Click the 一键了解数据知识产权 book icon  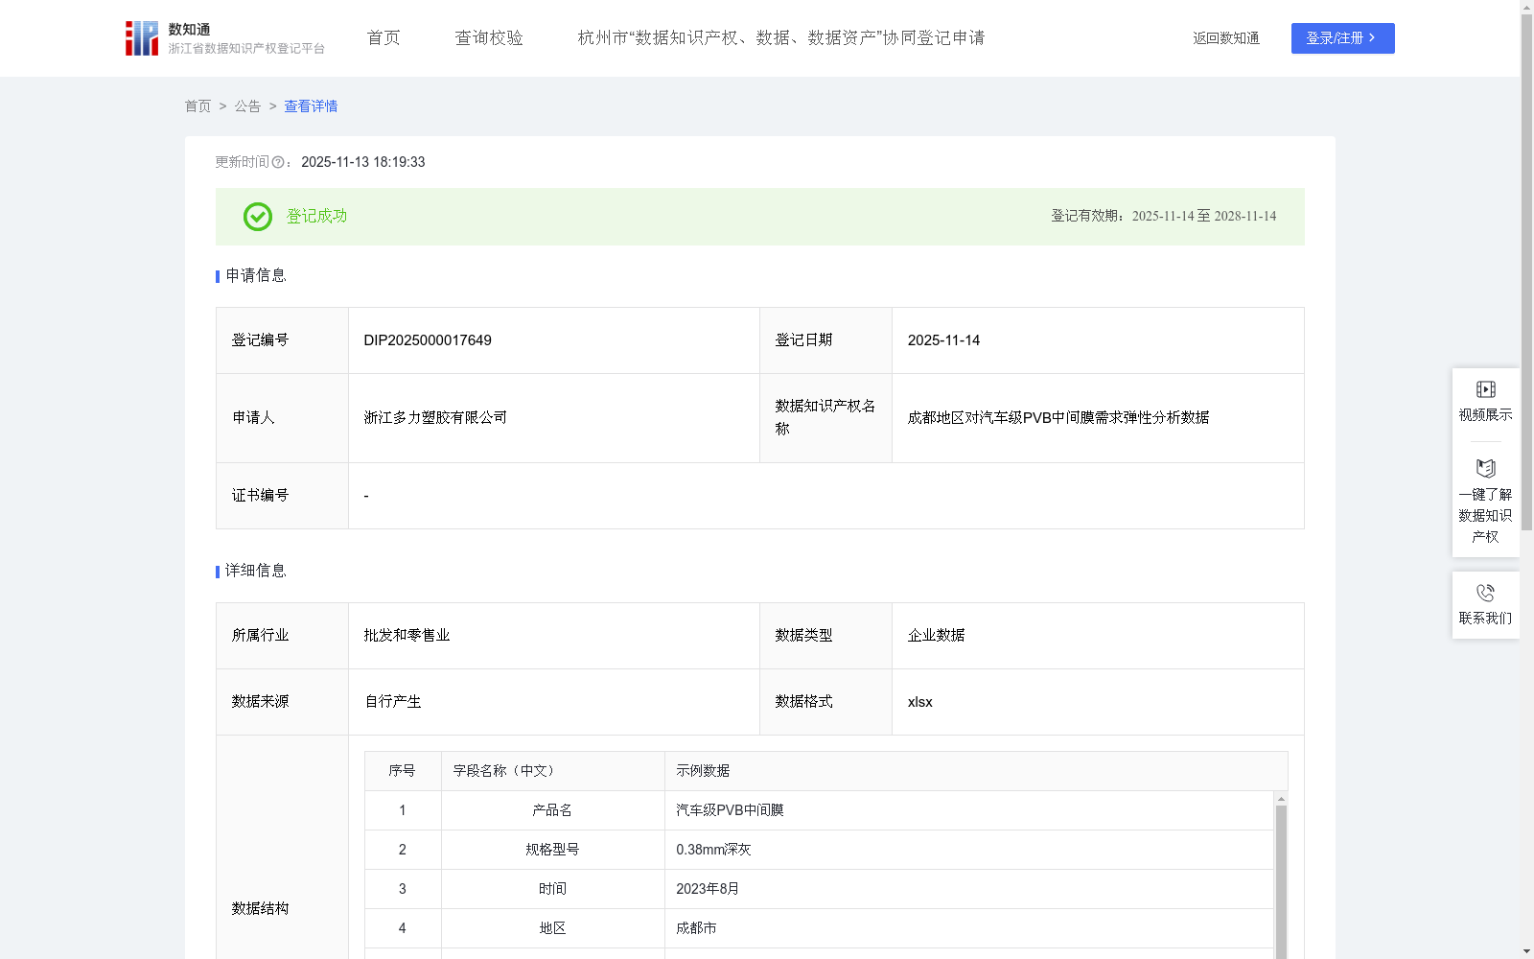(x=1485, y=469)
